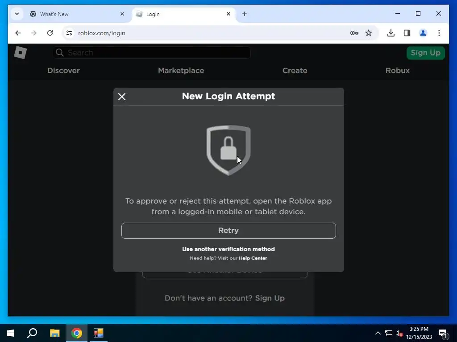Click the shield lock icon
Viewport: 457px width, 342px height.
pyautogui.click(x=228, y=151)
